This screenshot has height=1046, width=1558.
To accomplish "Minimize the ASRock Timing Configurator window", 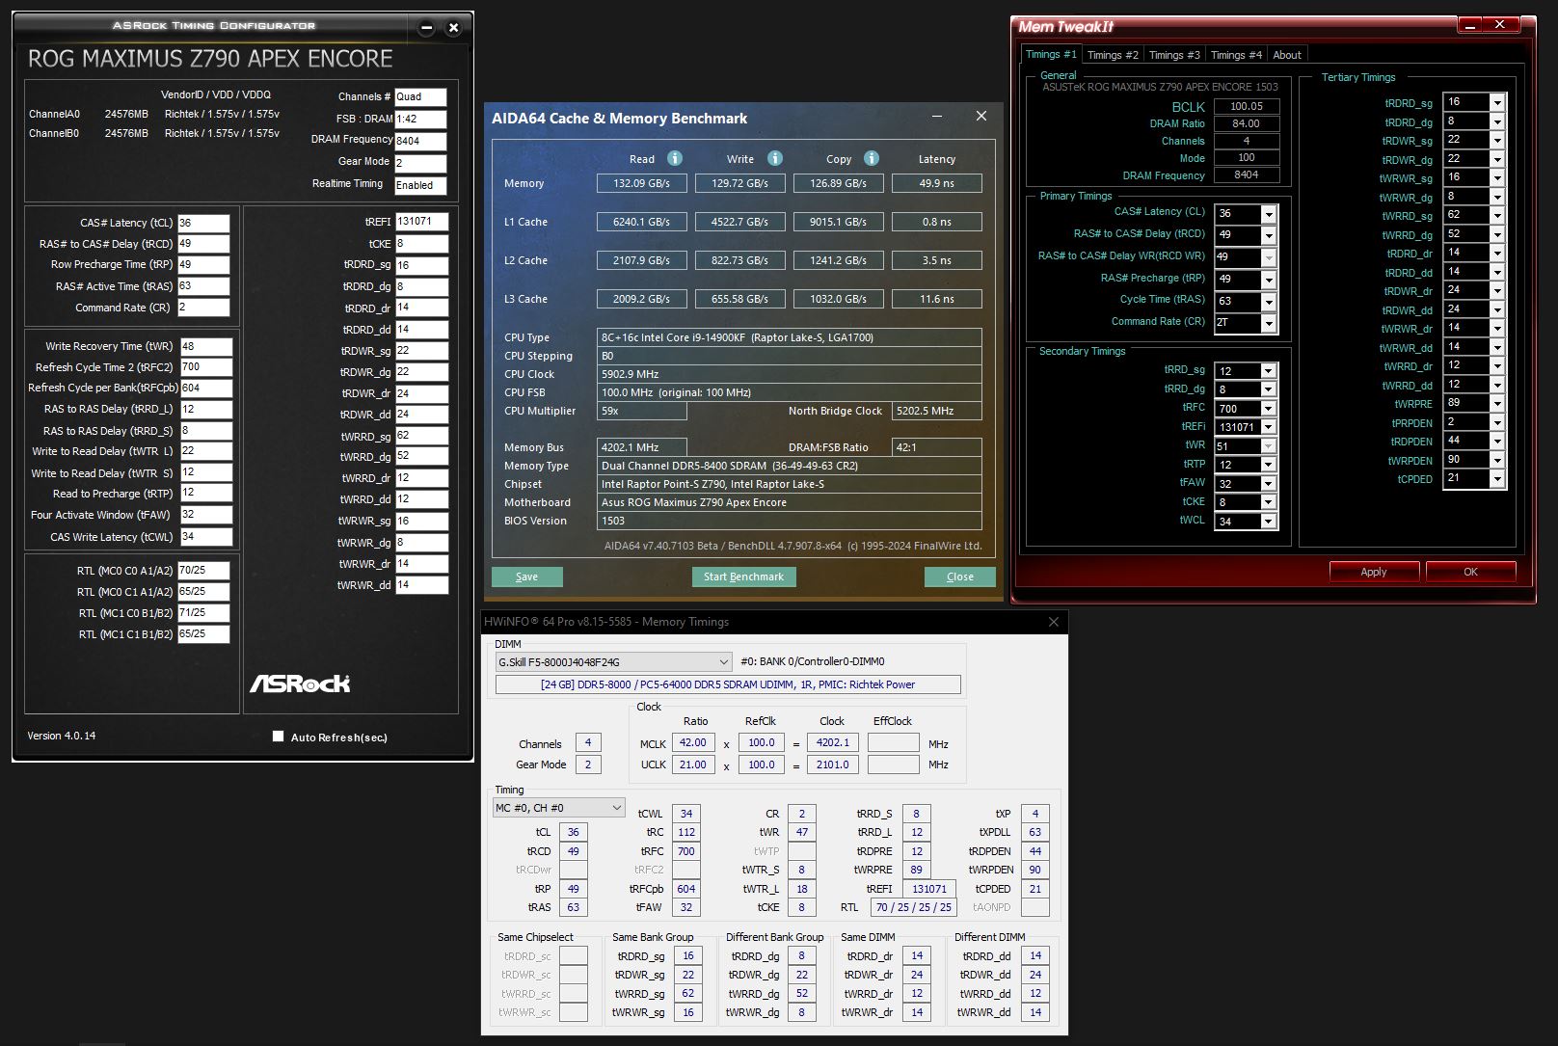I will 427,28.
